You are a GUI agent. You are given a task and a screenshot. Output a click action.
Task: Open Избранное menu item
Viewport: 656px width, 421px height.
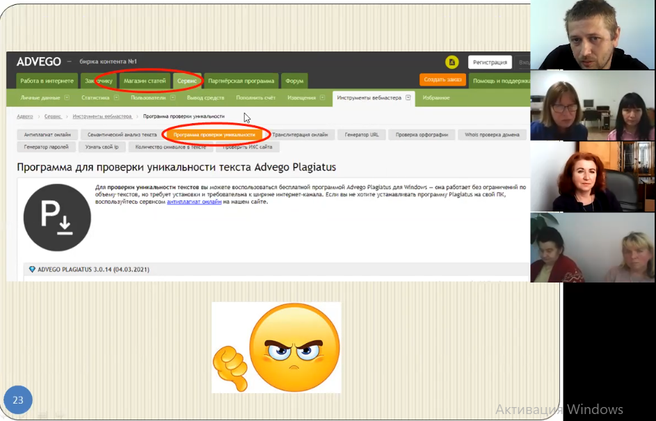click(x=436, y=97)
